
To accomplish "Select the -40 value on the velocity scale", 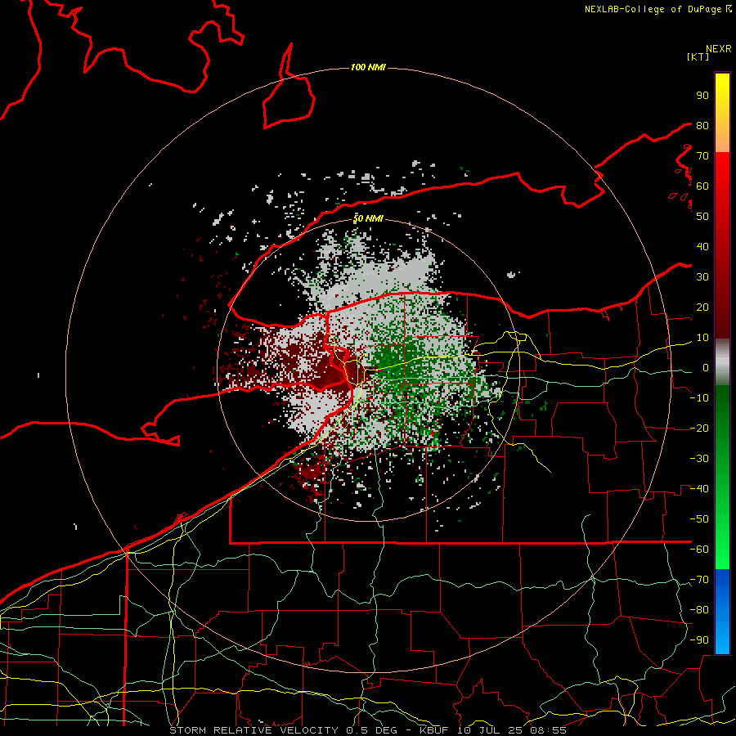I will click(699, 489).
